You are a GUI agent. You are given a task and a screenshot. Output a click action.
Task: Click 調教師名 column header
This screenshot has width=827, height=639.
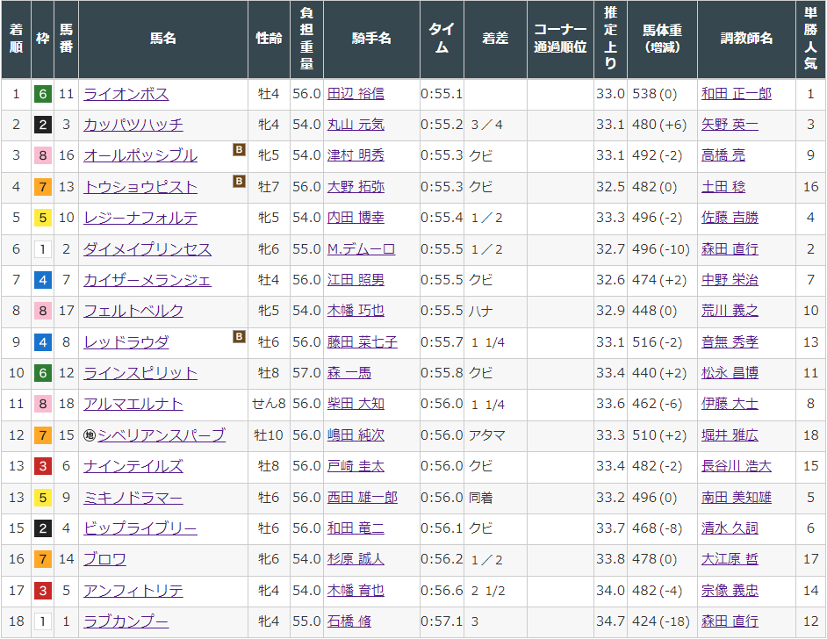[x=746, y=39]
